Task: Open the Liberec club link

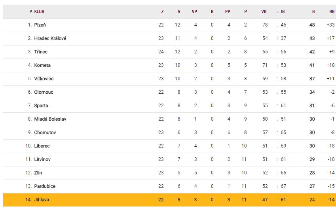Action: 42,146
